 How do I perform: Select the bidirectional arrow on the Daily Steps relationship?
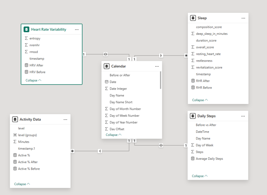pyautogui.click(x=161, y=145)
